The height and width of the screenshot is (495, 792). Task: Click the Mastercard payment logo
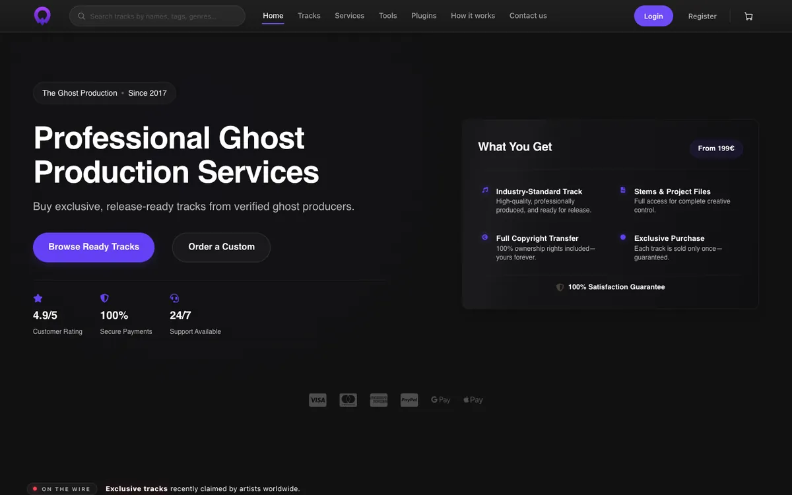tap(348, 400)
